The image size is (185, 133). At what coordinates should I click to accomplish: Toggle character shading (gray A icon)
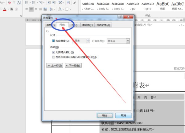[x=12, y=9]
